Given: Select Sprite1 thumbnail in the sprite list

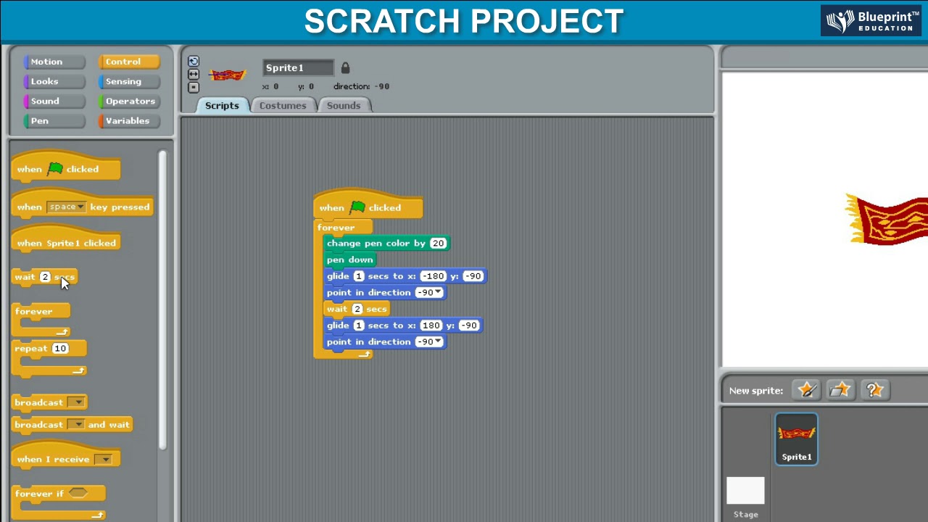Looking at the screenshot, I should coord(796,439).
